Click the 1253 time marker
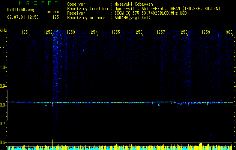Screen dimensions: 236x150 click(x=71, y=32)
